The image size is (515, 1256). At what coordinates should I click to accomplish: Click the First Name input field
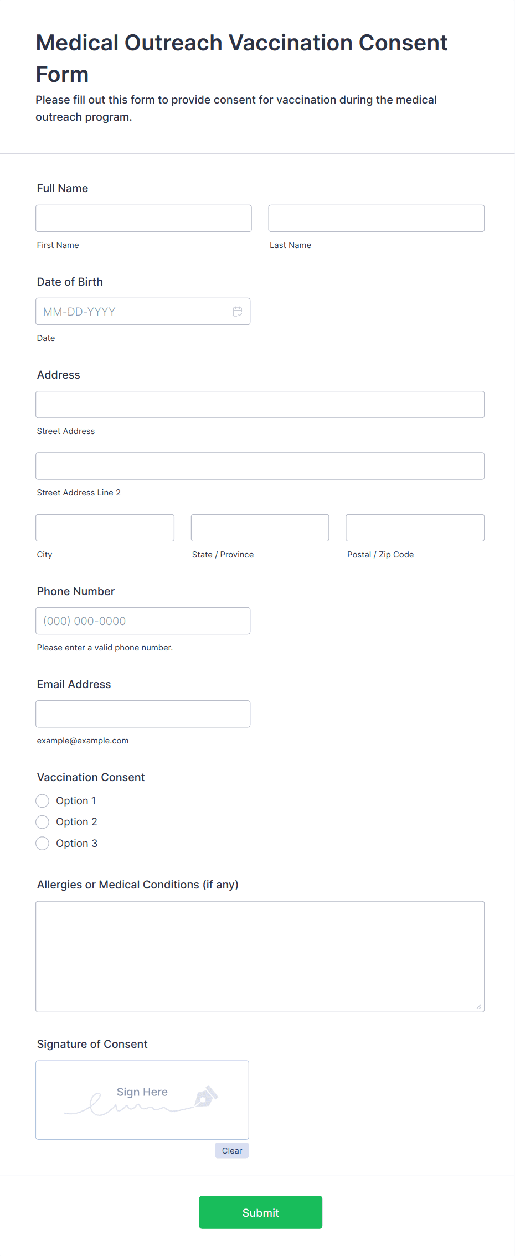143,218
